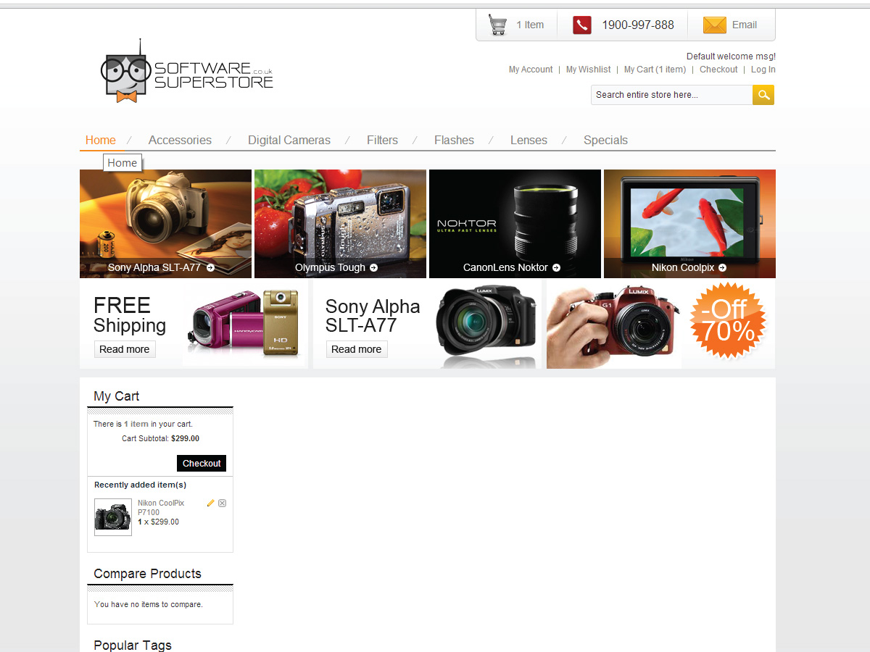Open My Wishlist link
This screenshot has height=652, width=870.
(x=588, y=70)
